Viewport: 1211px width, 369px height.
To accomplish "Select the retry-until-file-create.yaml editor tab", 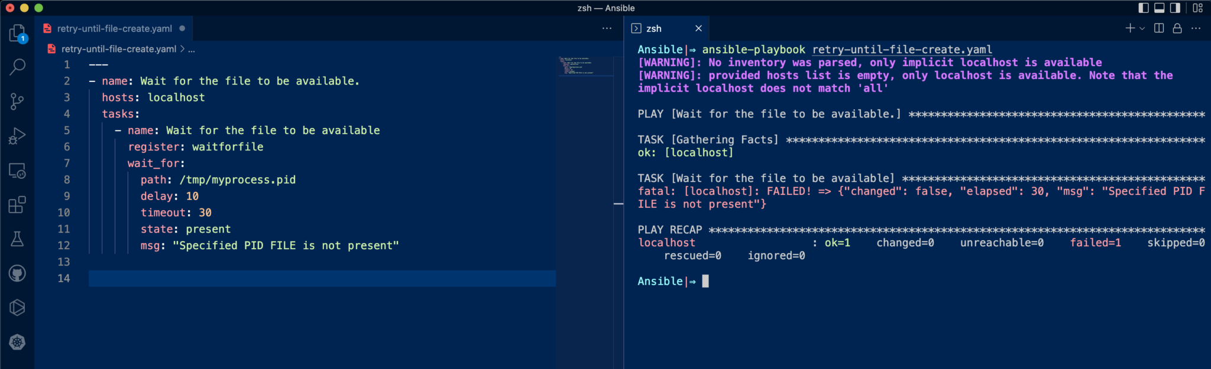I will click(x=114, y=28).
